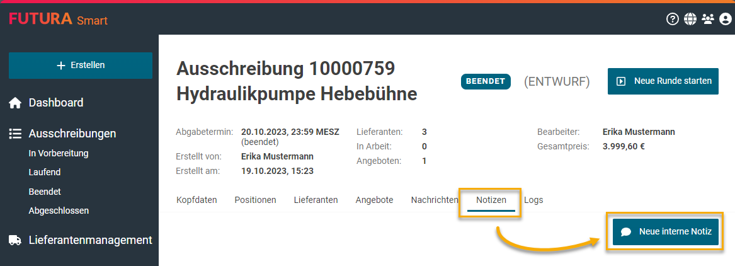This screenshot has width=735, height=266.
Task: Click the Erstellen button
Action: coord(81,66)
